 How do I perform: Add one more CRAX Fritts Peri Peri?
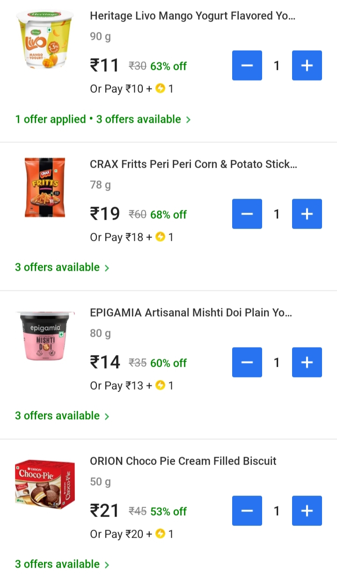coord(307,214)
